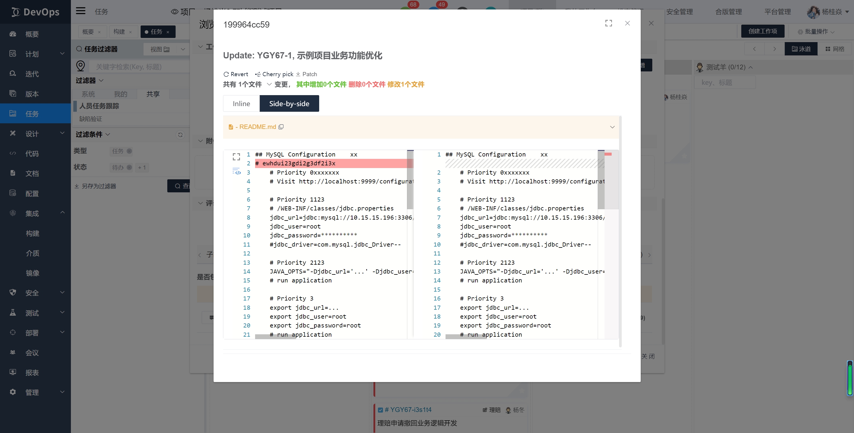Click the Revert commit icon
Screen dimensions: 854x433
click(226, 74)
